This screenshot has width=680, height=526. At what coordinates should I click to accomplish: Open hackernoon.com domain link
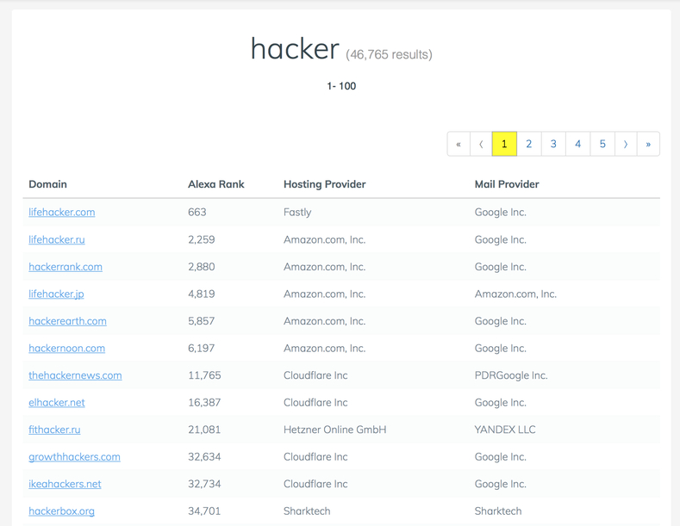point(66,349)
